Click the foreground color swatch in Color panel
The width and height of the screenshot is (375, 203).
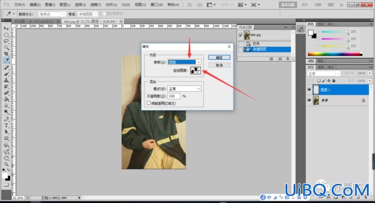[x=311, y=32]
